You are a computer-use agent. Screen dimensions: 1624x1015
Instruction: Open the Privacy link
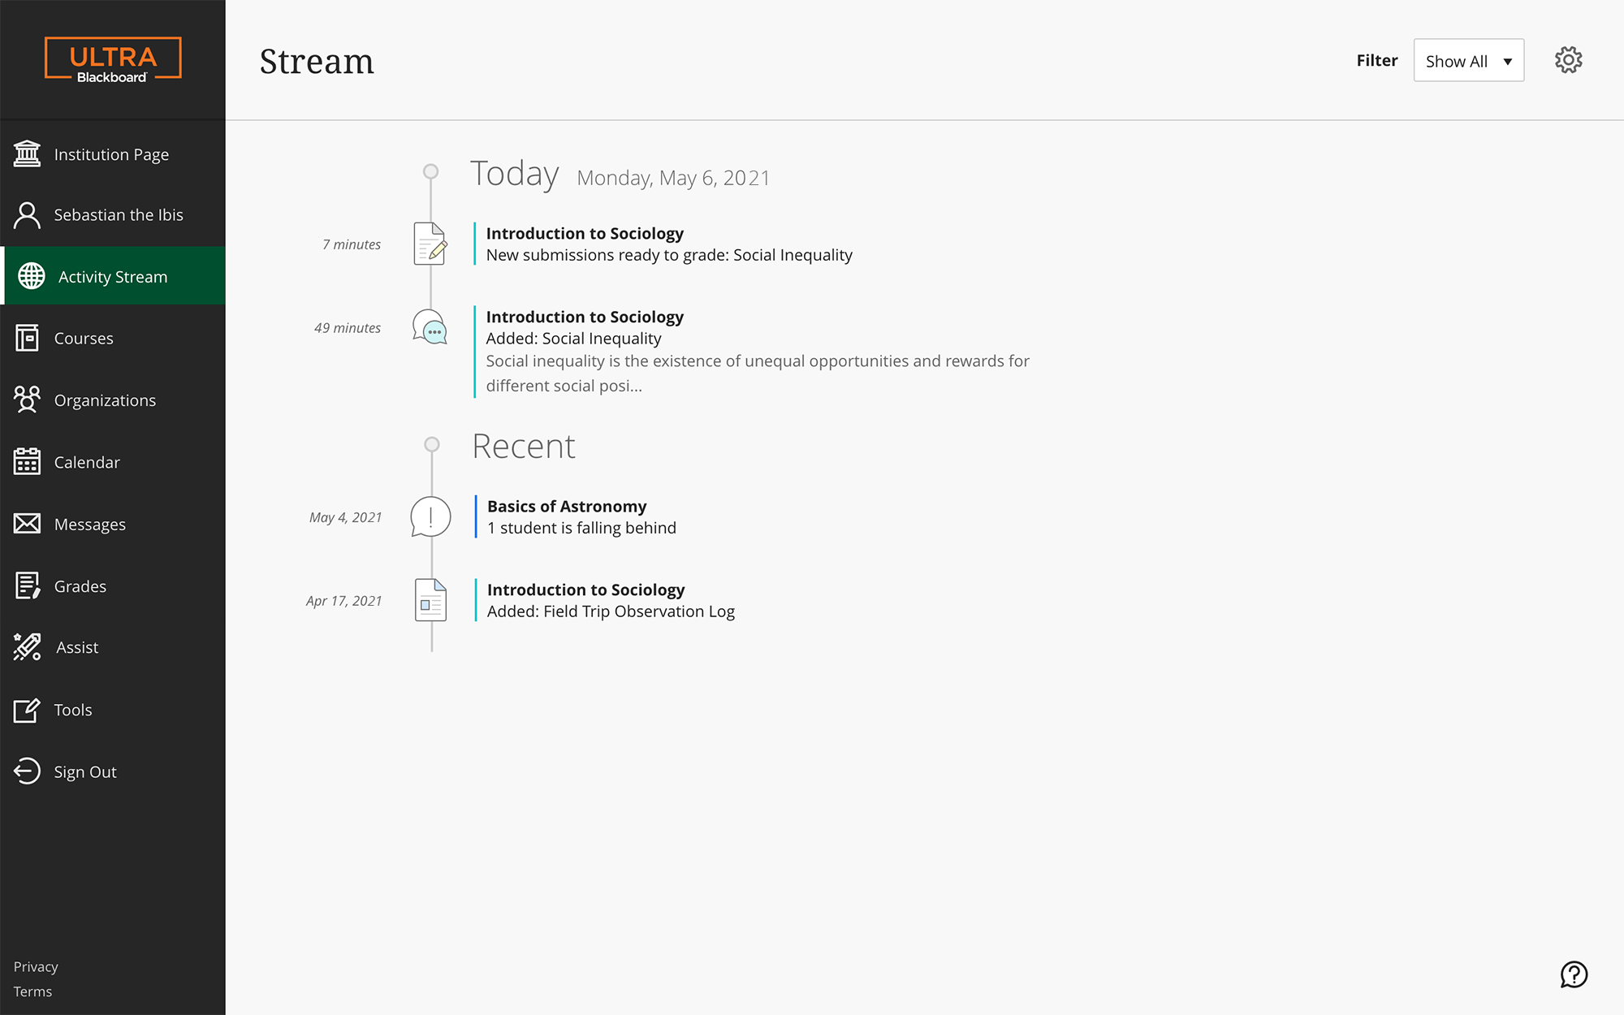pyautogui.click(x=36, y=966)
